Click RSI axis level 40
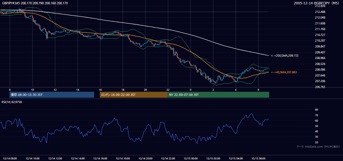 pyautogui.click(x=316, y=131)
